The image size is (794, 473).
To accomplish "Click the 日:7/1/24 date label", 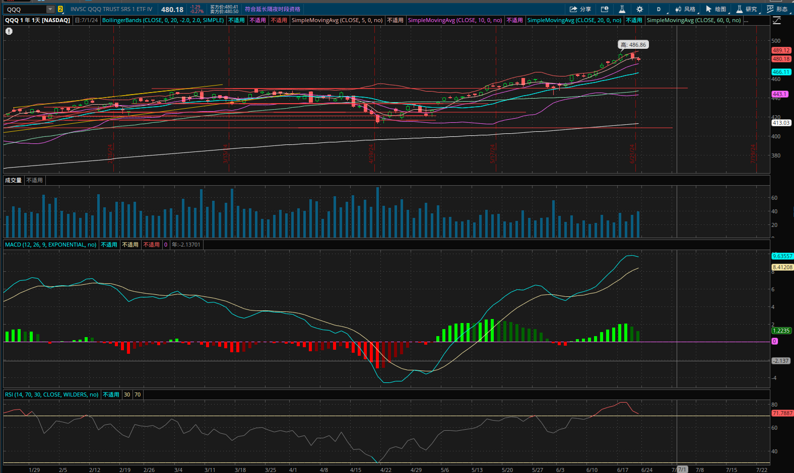I will click(86, 20).
